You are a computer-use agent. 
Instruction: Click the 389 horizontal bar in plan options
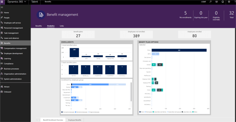click(x=179, y=50)
